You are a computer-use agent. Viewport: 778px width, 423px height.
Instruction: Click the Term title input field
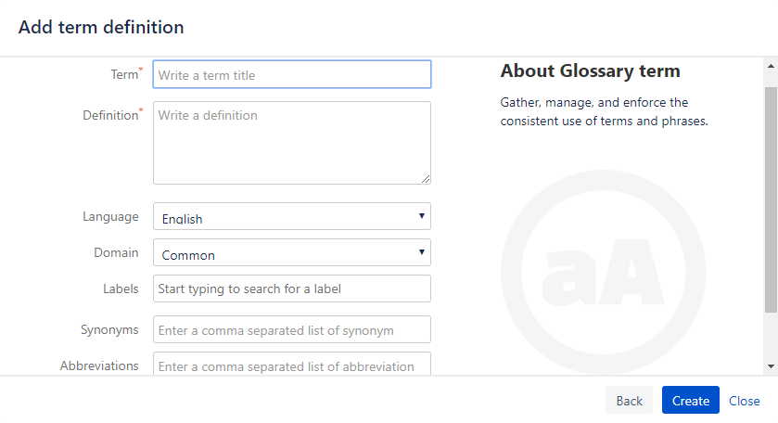click(x=291, y=75)
